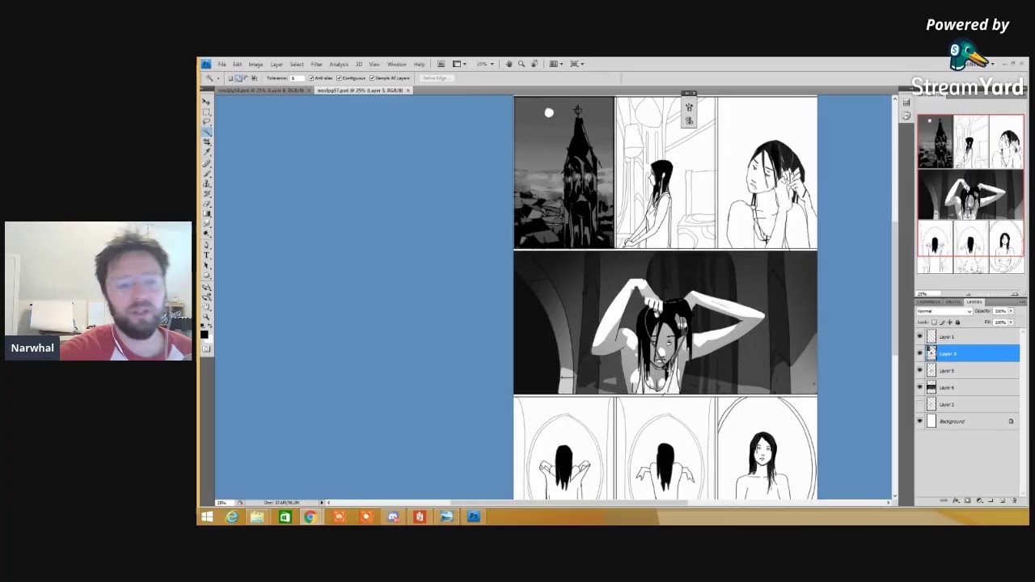Expand the layer Opacity slider arrow

click(x=1011, y=311)
